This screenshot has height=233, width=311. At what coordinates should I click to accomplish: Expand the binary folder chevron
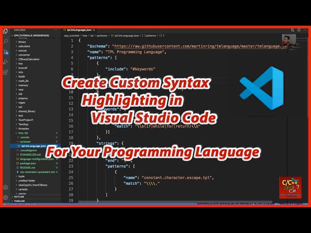coord(16,42)
